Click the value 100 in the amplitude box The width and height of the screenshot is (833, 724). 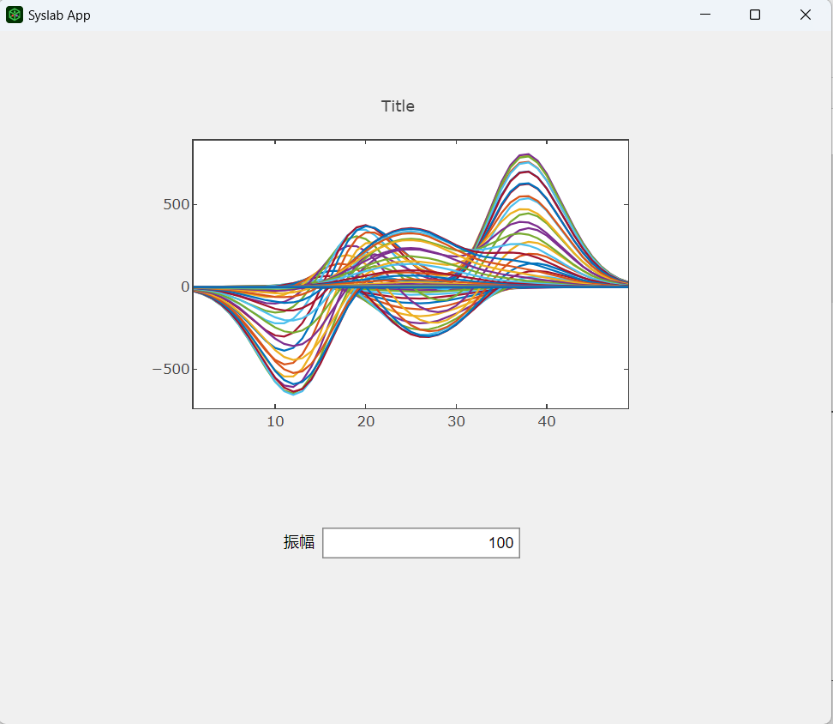[x=501, y=543]
